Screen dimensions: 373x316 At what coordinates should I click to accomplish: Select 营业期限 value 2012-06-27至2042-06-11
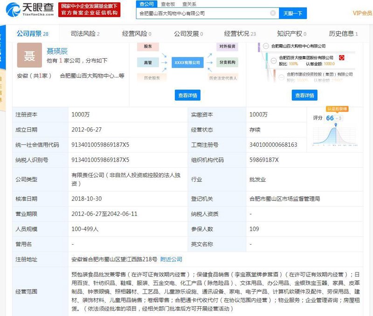pos(104,214)
